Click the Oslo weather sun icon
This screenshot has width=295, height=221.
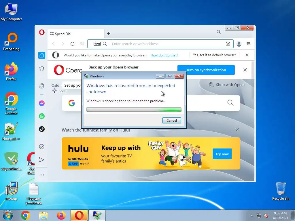pyautogui.click(x=54, y=91)
